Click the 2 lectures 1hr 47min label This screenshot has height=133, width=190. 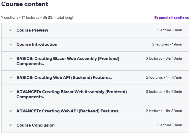(164, 77)
